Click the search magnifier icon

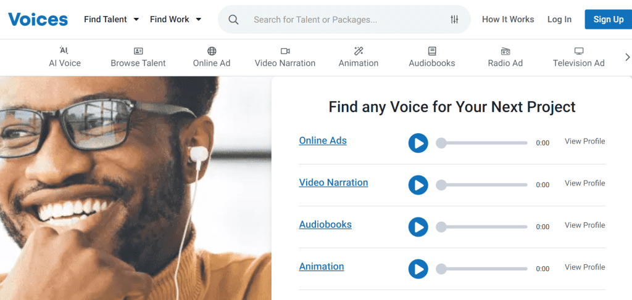[x=233, y=20]
